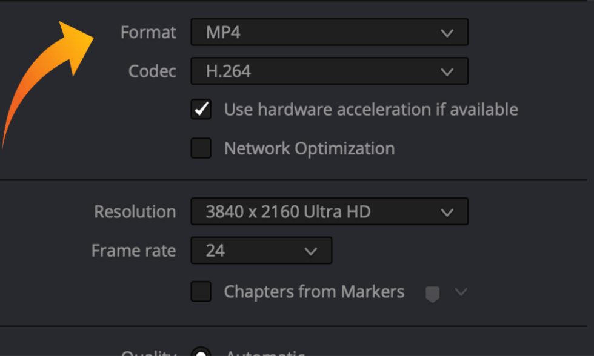Open the Format dropdown showing MP4
The width and height of the screenshot is (594, 356).
329,32
